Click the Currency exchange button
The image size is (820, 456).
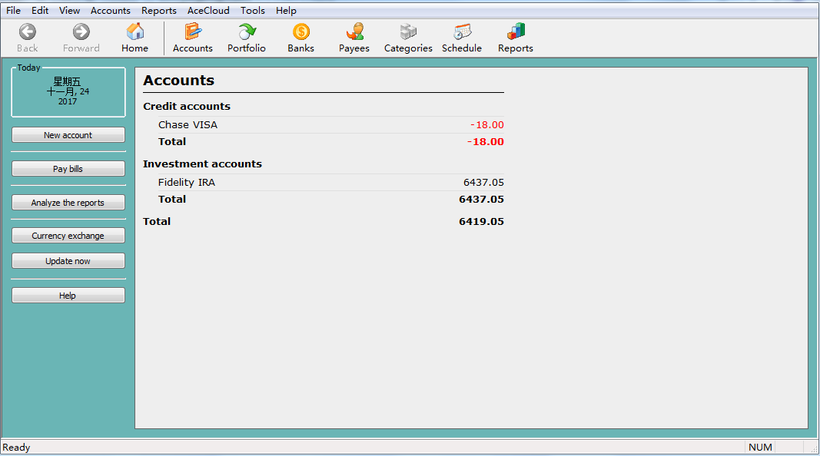coord(68,236)
